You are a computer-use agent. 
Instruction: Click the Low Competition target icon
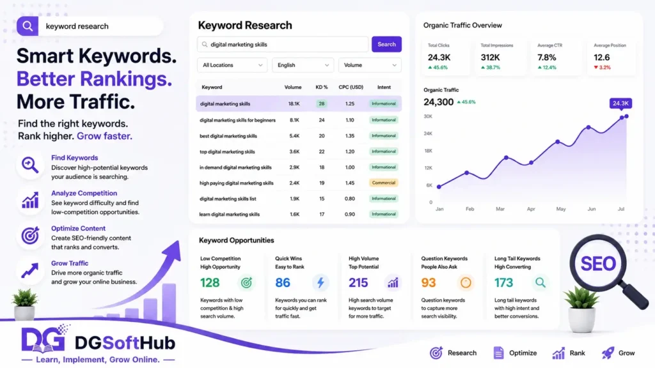point(246,283)
